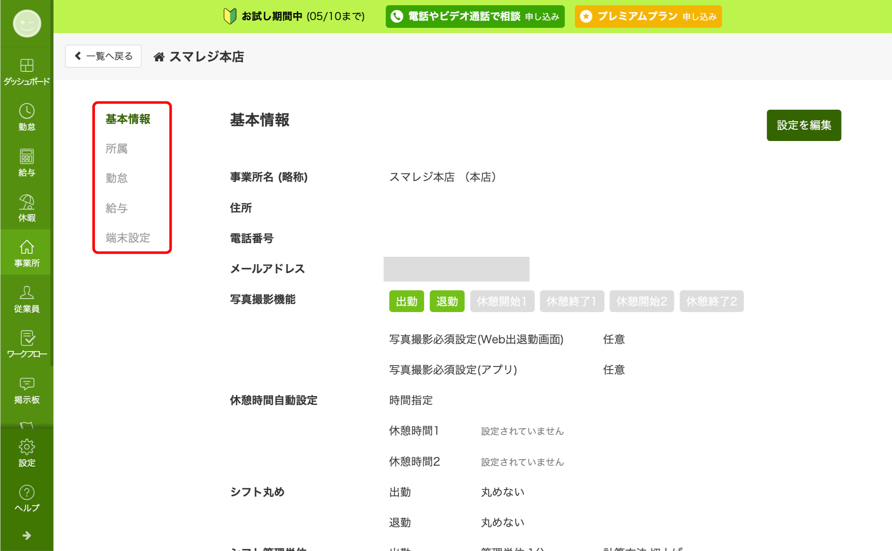Click the user avatar smiley face

coord(27,24)
